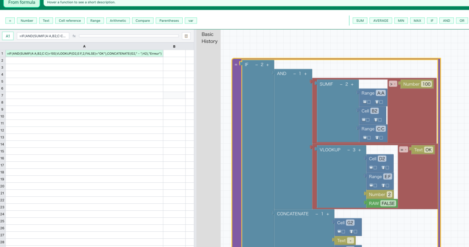Image resolution: width=469 pixels, height=247 pixels.
Task: Click the minus icon on the SUMIF block
Action: coord(341,84)
